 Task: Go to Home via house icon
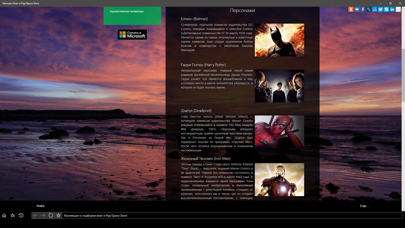coord(4,215)
